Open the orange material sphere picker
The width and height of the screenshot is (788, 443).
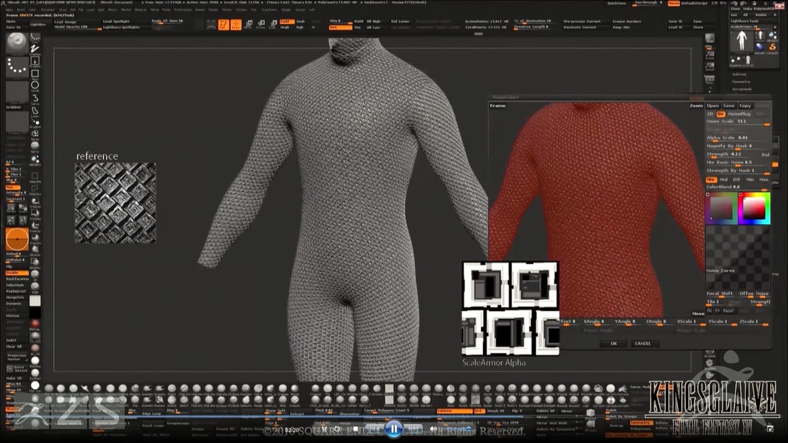pos(17,239)
